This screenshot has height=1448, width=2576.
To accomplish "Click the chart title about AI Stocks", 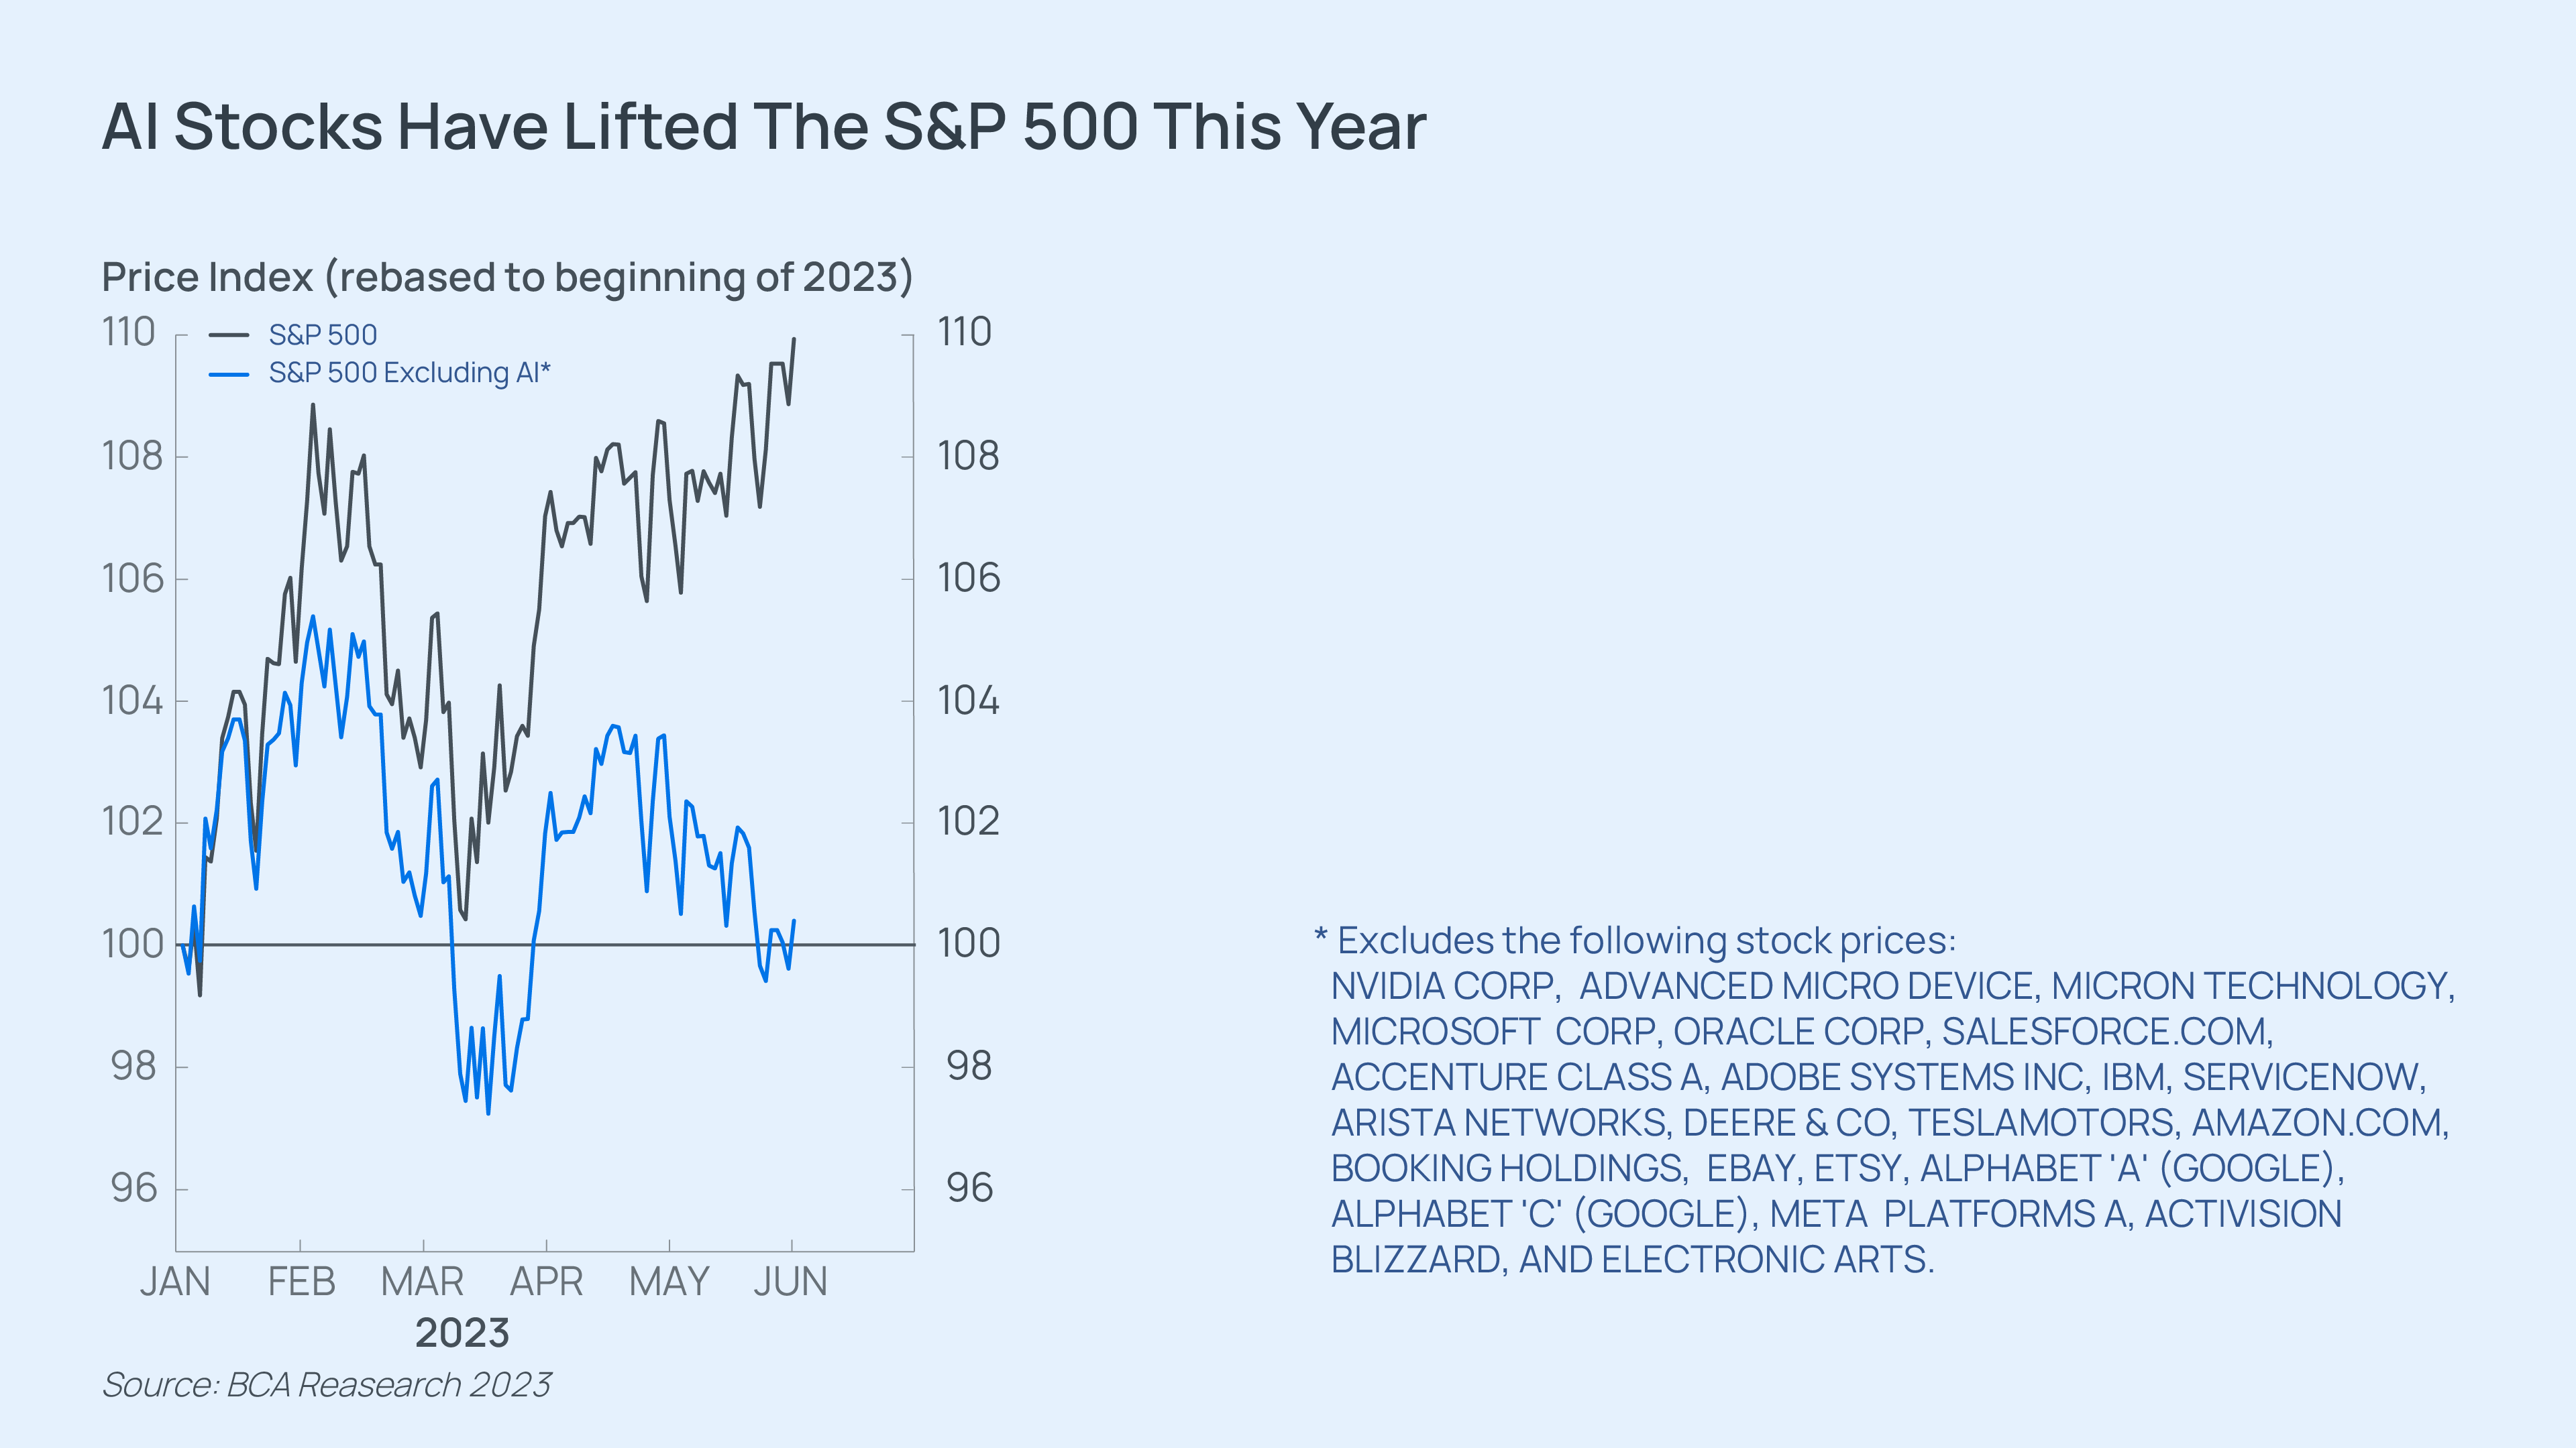I will click(764, 127).
